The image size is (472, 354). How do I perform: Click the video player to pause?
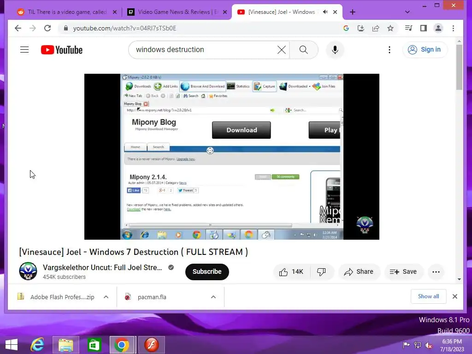click(x=231, y=157)
